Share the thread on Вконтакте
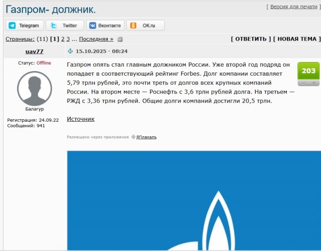 pos(105,26)
